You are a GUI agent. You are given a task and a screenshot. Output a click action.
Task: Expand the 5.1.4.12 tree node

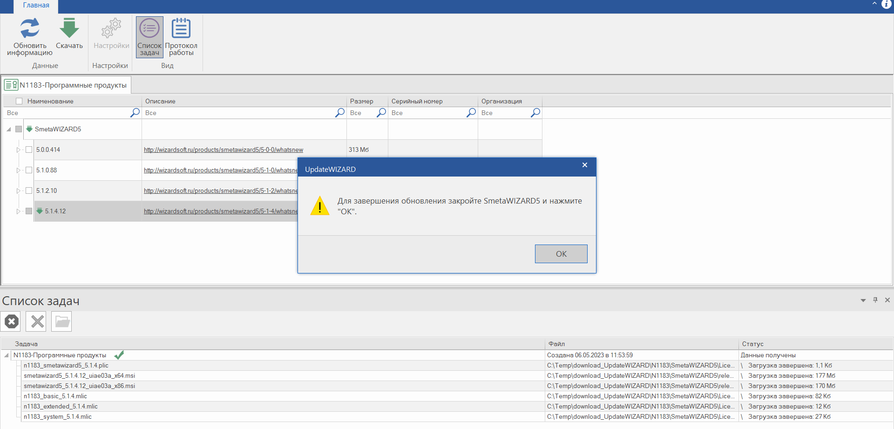[x=19, y=211]
